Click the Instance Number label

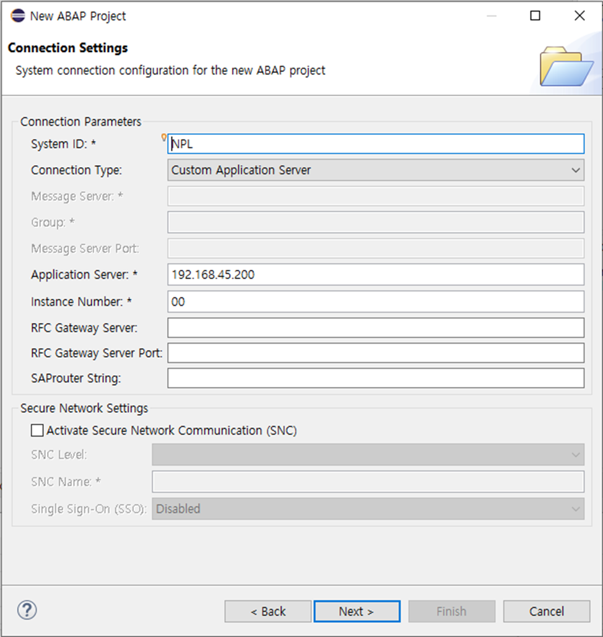click(81, 301)
